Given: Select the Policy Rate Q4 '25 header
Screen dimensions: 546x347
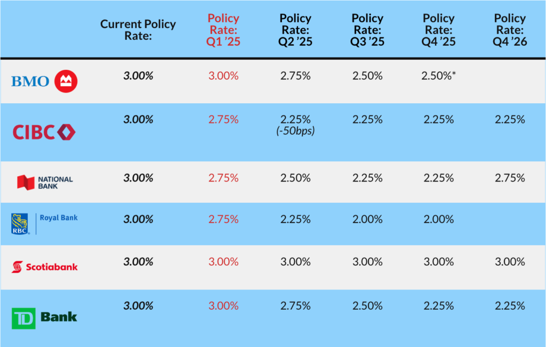Looking at the screenshot, I should click(439, 29).
